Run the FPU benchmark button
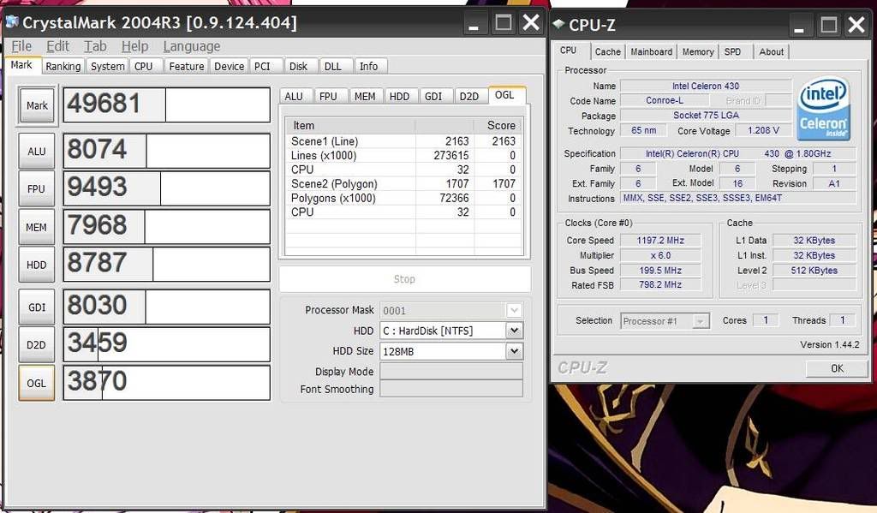Viewport: 877px width, 513px height. click(37, 189)
